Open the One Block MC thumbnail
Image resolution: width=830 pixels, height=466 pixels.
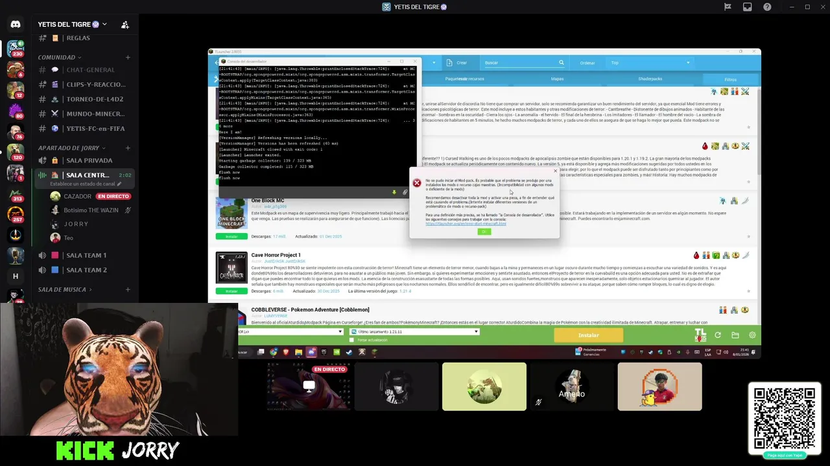(231, 214)
